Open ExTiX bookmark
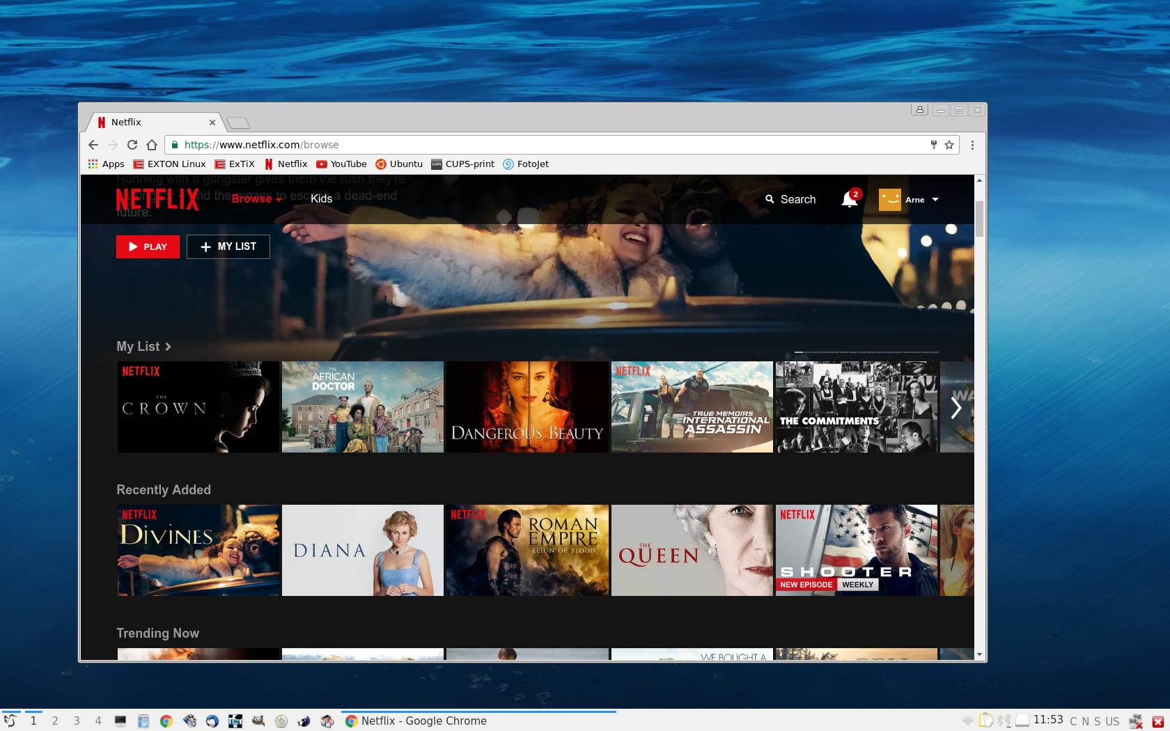The height and width of the screenshot is (731, 1170). (x=235, y=164)
